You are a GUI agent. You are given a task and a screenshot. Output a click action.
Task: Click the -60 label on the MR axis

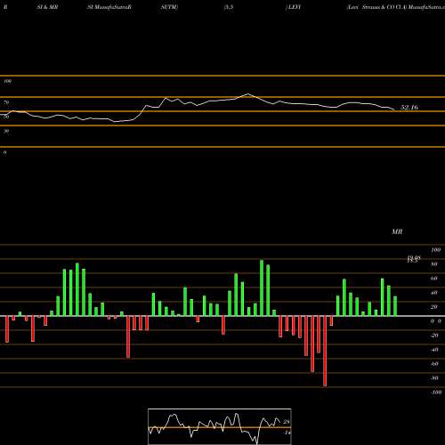tap(434, 364)
